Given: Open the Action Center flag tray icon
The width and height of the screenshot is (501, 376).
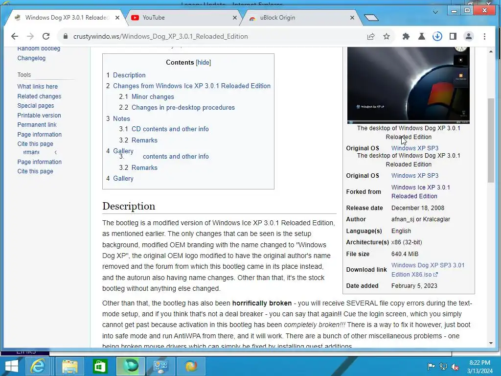Looking at the screenshot, I should click(x=431, y=366).
